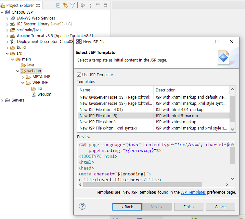Viewport: 245px width, 219px height.
Task: Open the filter icon in Project Explorer
Action: (73, 6)
